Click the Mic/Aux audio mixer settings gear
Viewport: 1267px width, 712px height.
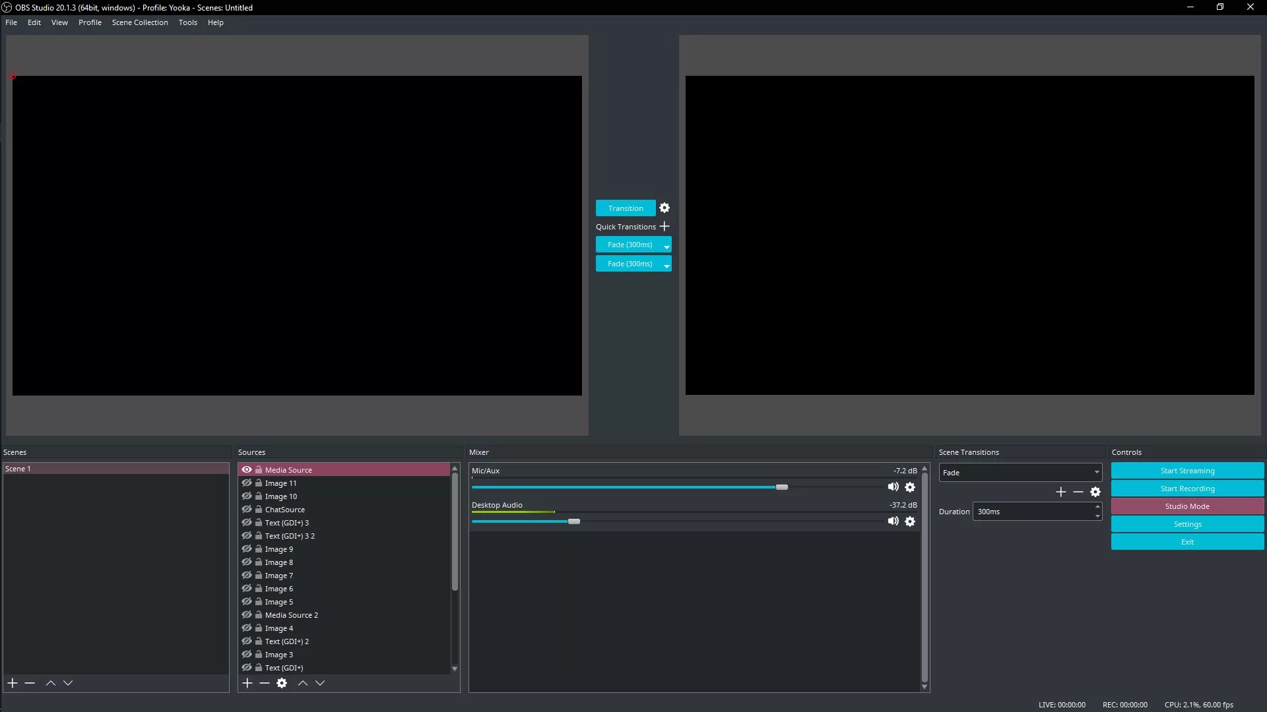pyautogui.click(x=910, y=486)
